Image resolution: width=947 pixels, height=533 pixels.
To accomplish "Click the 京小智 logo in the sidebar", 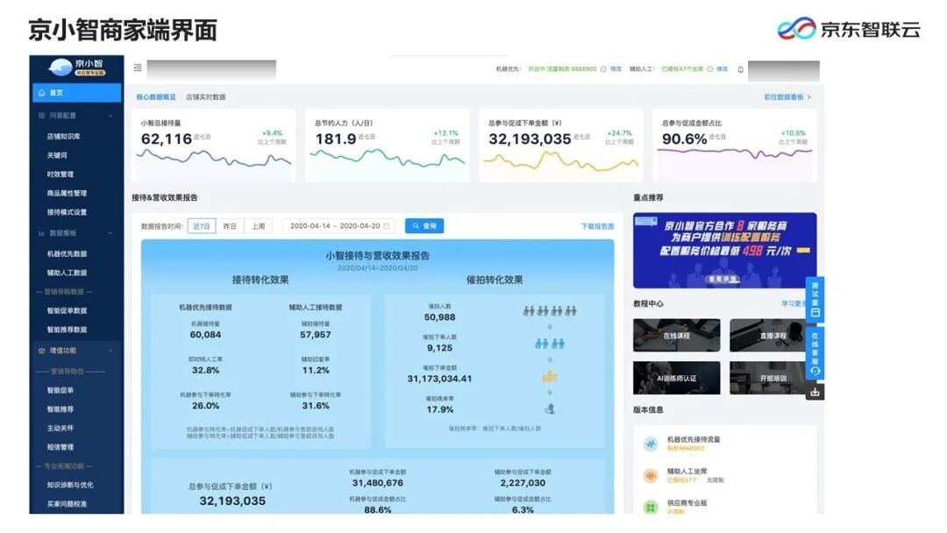I will (x=76, y=68).
